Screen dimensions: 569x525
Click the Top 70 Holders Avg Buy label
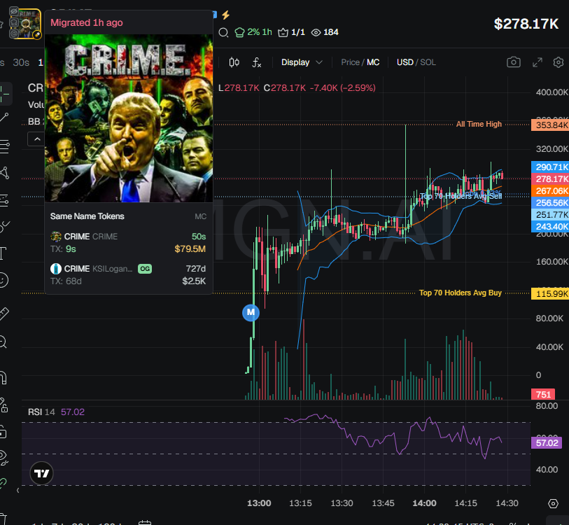tap(460, 293)
